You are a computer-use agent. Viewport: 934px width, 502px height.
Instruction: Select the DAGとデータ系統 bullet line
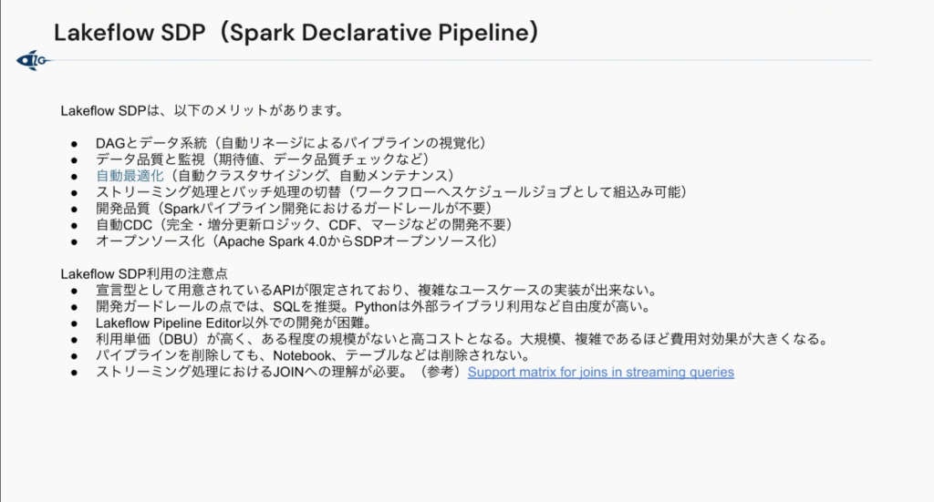(x=290, y=143)
